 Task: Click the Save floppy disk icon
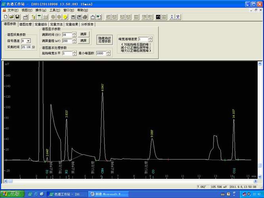click(17, 17)
